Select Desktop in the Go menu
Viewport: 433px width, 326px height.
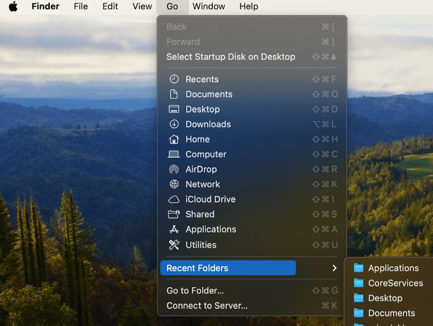[252, 109]
